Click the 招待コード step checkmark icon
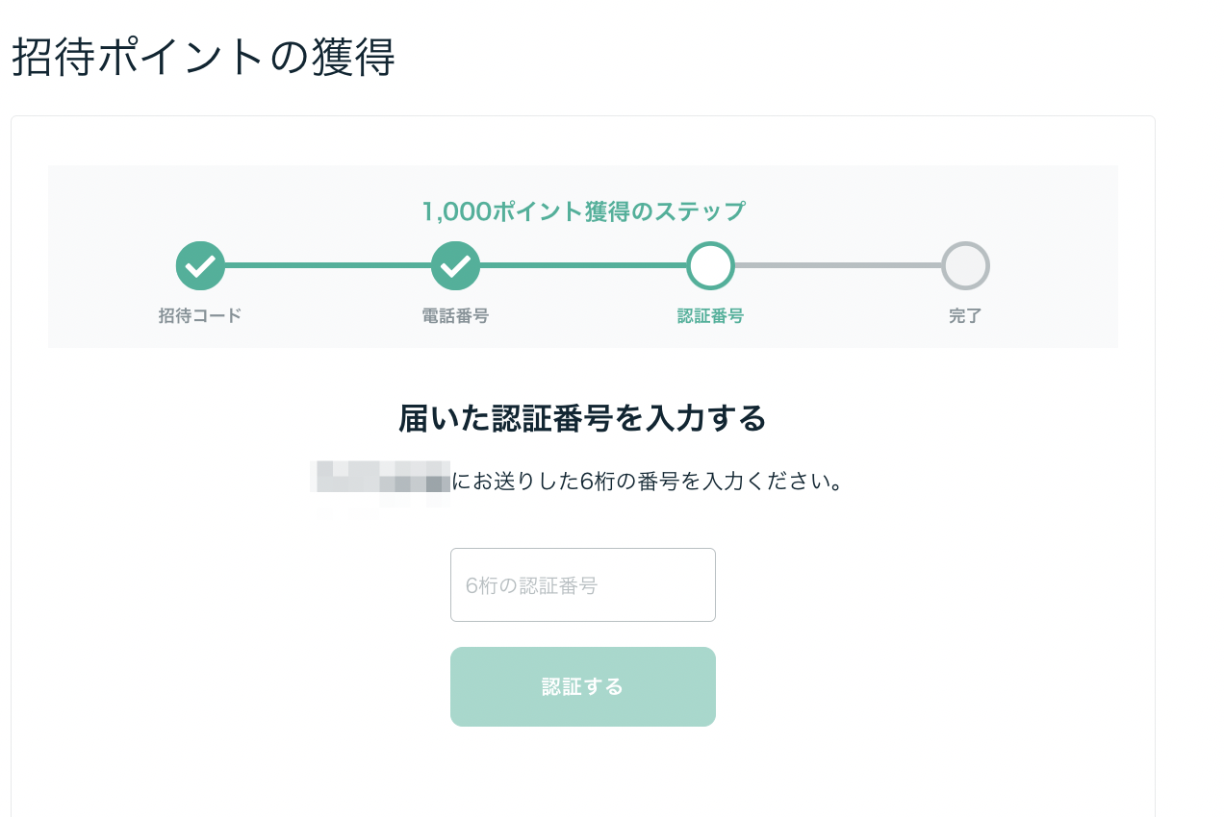 coord(200,265)
